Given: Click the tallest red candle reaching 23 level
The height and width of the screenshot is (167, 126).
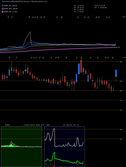Looking at the screenshot, I should click(x=81, y=66).
